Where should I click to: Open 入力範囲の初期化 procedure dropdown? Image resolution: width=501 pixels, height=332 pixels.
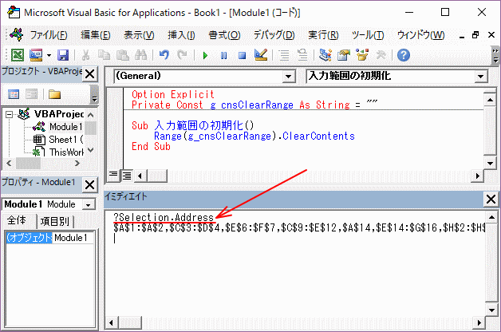(480, 77)
